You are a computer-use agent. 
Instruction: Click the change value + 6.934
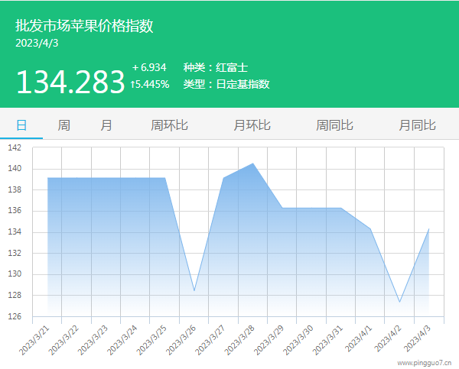pos(149,67)
